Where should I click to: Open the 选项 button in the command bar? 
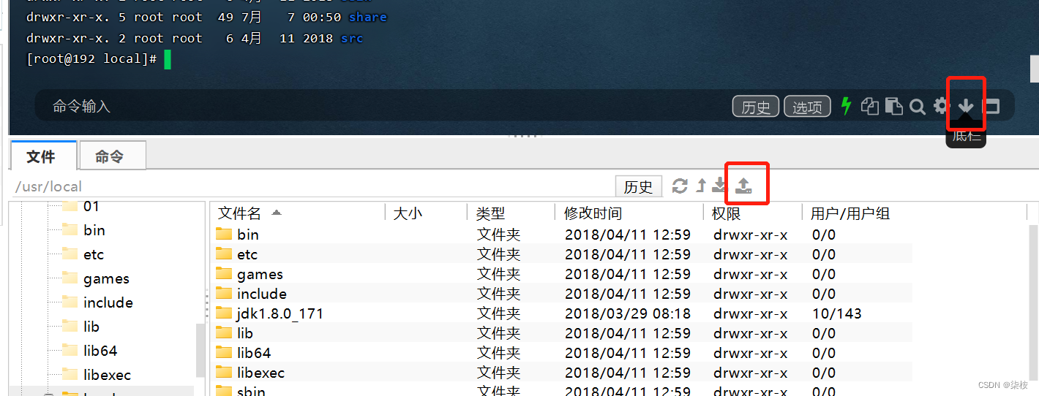pyautogui.click(x=807, y=107)
